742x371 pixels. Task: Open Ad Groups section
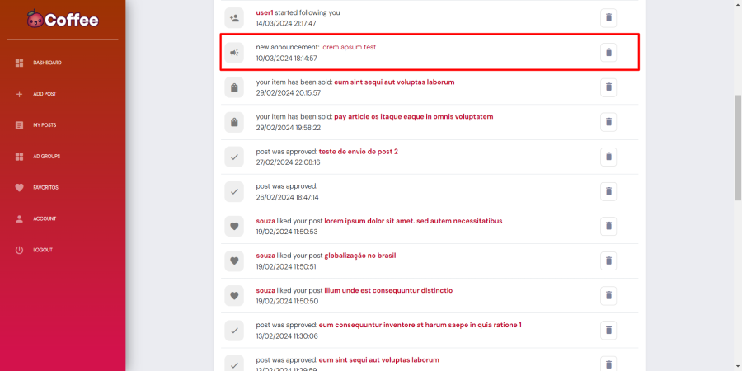[x=46, y=157]
